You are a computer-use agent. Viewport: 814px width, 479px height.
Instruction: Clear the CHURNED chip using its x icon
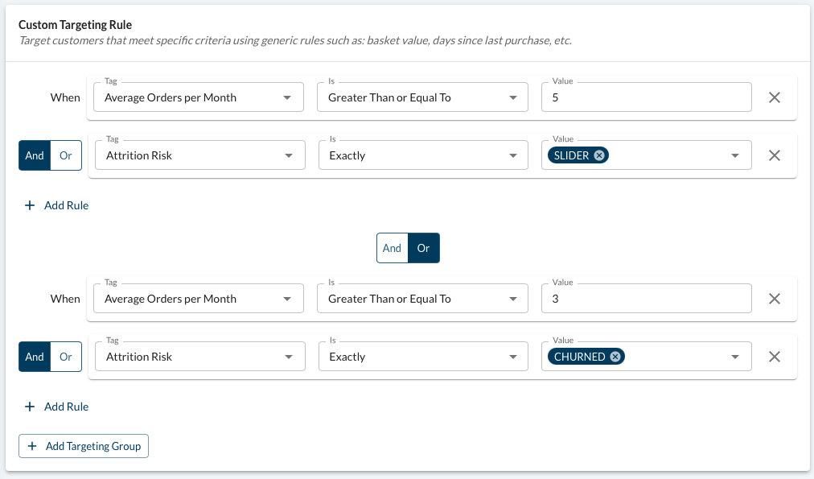[x=615, y=357]
